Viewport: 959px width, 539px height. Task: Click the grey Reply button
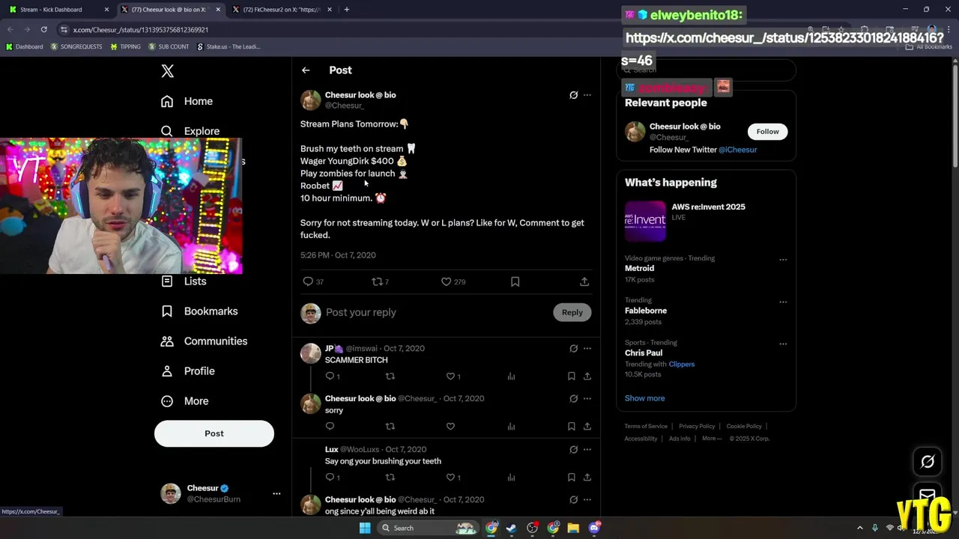(572, 312)
